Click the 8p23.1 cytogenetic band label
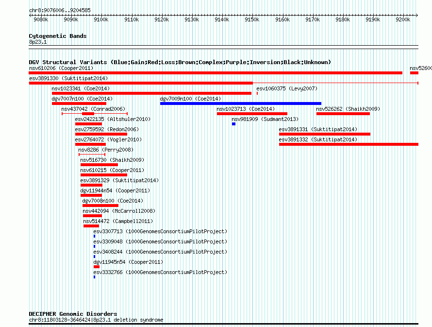The height and width of the screenshot is (327, 432). (38, 42)
